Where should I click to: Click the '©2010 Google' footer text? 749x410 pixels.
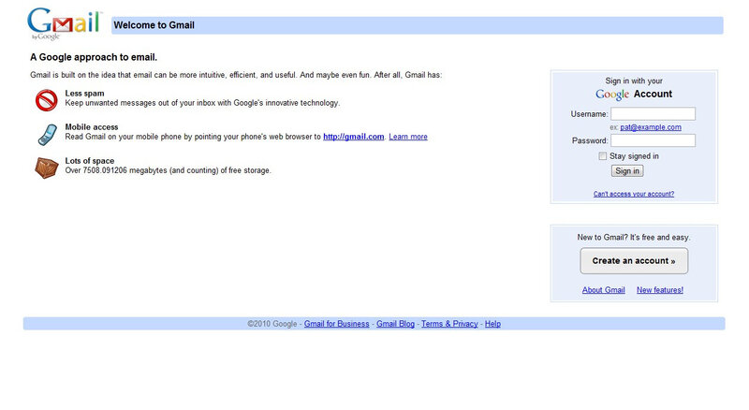click(272, 324)
